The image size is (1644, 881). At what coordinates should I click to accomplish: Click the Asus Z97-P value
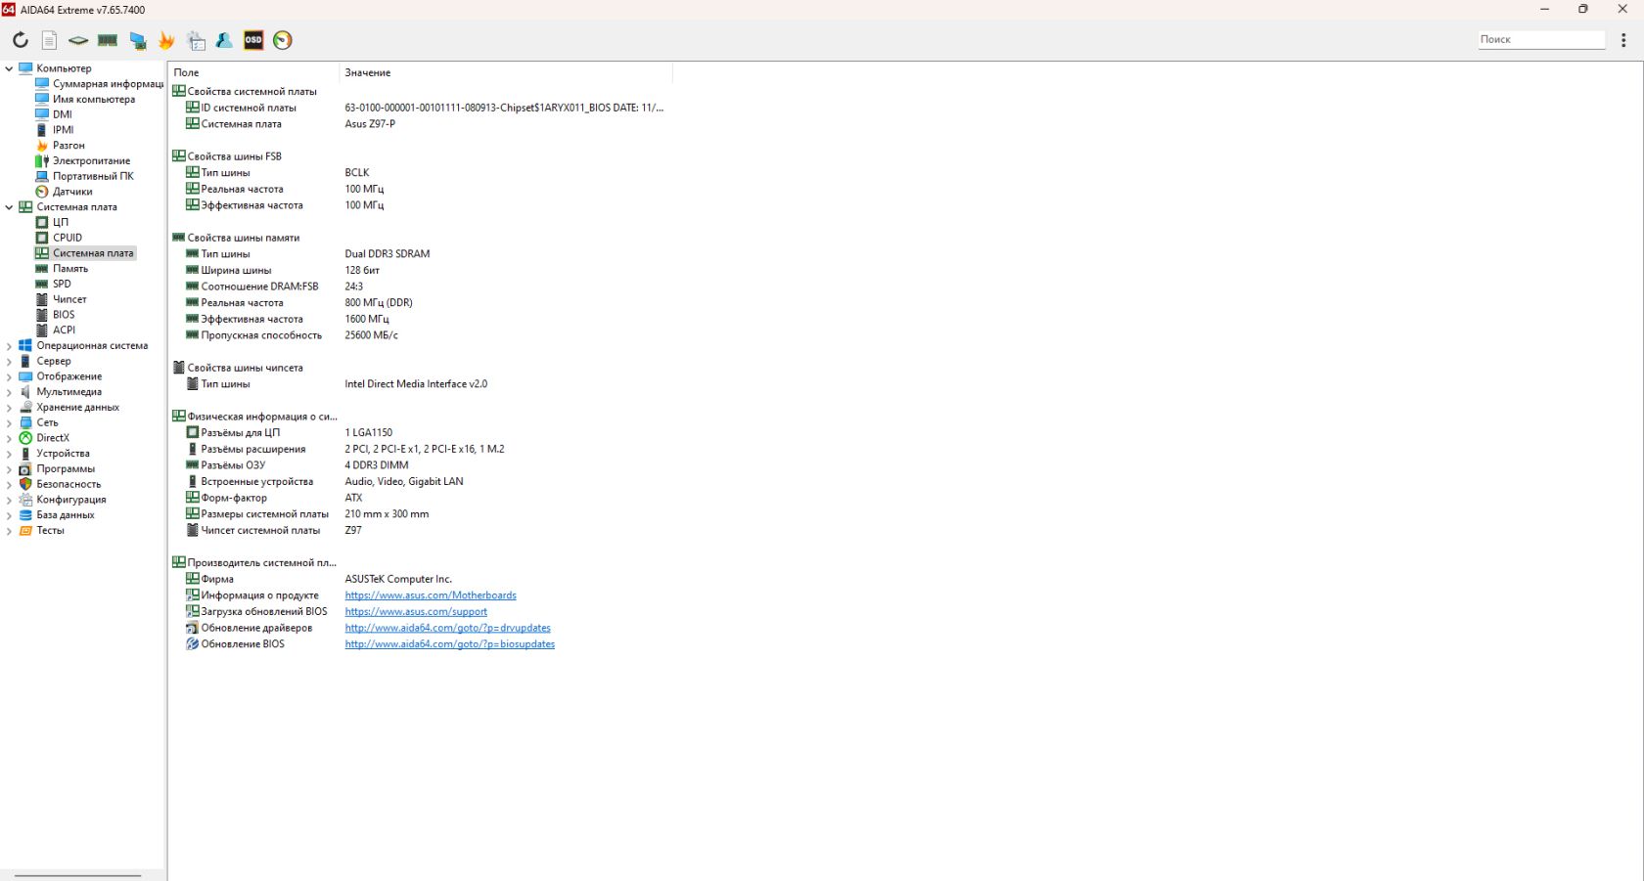[x=370, y=124]
